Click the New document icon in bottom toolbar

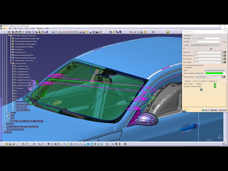click(4, 144)
